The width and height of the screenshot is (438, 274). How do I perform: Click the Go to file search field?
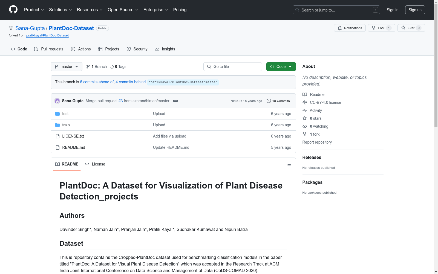point(233,67)
